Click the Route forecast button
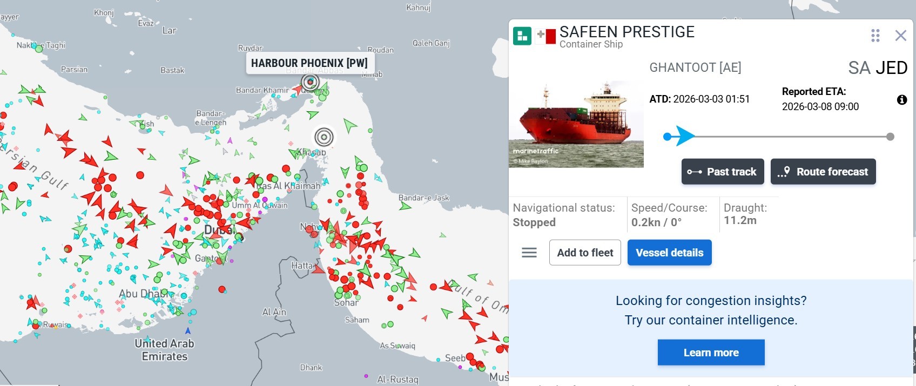 (x=823, y=172)
